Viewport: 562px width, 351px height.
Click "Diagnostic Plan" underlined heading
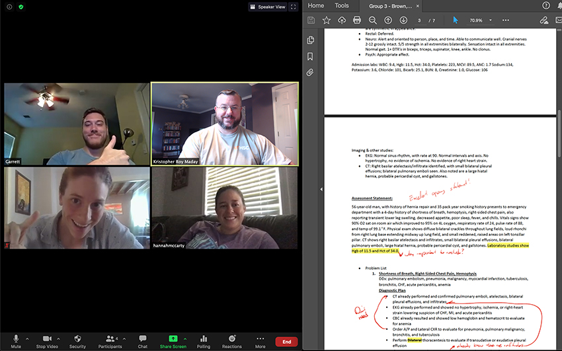coord(392,290)
